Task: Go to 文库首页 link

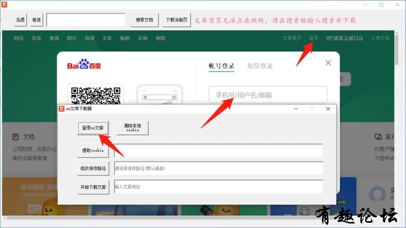Action: pyautogui.click(x=292, y=38)
